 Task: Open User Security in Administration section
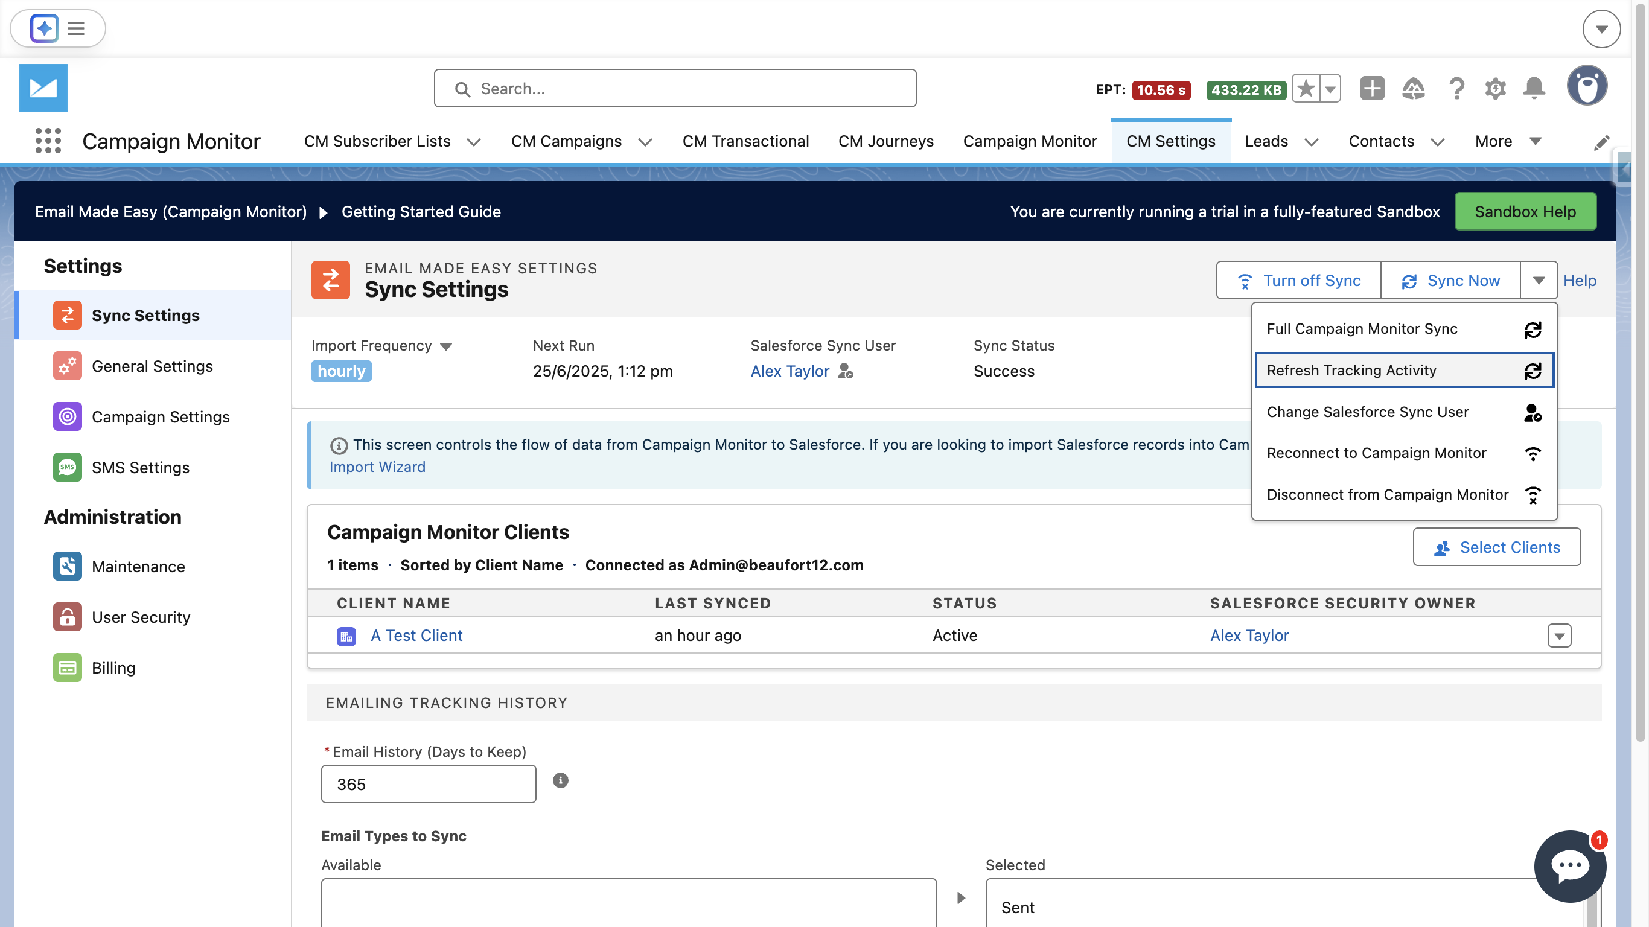152,617
